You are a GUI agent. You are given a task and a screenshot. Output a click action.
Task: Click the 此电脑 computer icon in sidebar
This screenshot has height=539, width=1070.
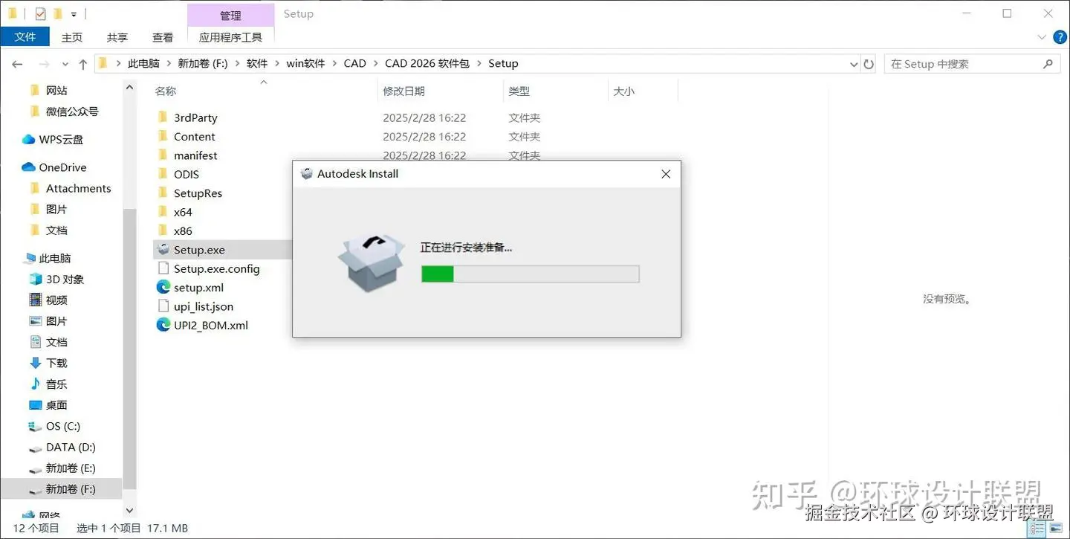click(x=29, y=259)
